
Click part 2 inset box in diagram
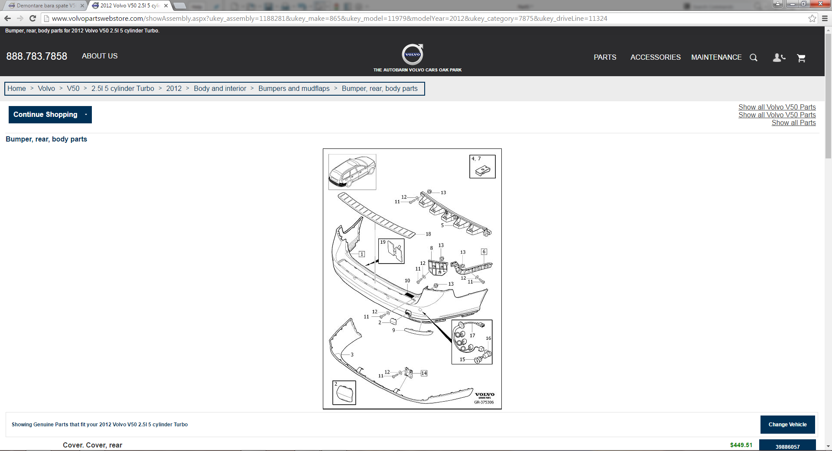[344, 393]
